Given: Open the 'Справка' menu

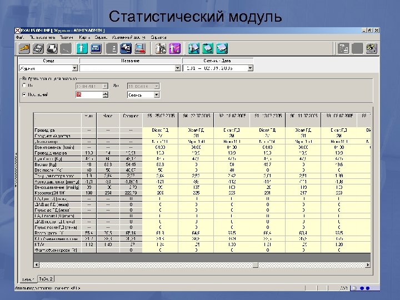Looking at the screenshot, I should click(158, 37).
